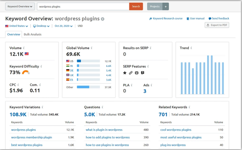Click the 701 related keywords count
The height and width of the screenshot is (150, 242).
click(x=163, y=114)
